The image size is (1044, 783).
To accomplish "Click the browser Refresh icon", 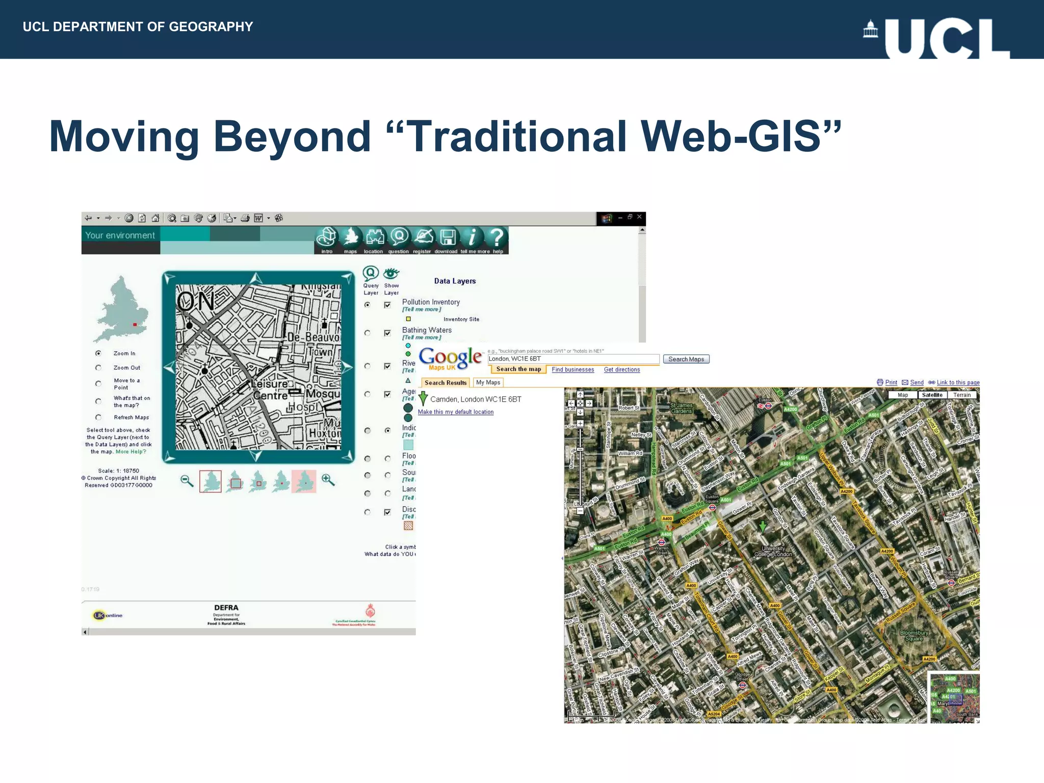I will [x=142, y=218].
